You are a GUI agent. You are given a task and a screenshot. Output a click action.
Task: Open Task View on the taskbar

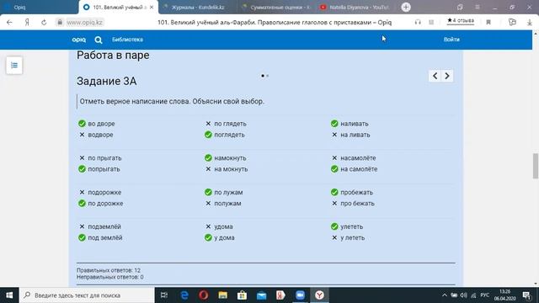click(164, 295)
